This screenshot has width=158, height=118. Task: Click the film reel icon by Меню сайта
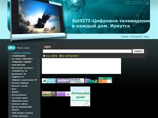click(x=11, y=48)
